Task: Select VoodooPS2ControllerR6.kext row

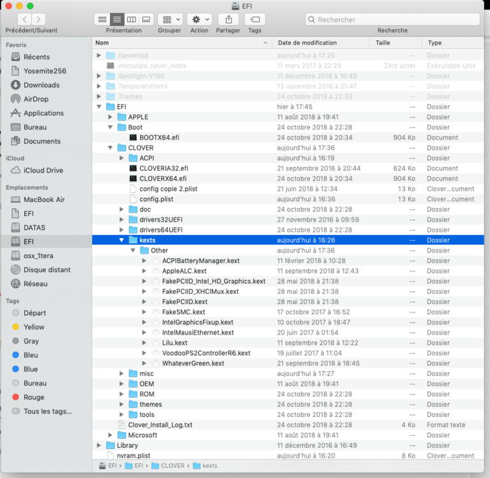Action: [288, 353]
